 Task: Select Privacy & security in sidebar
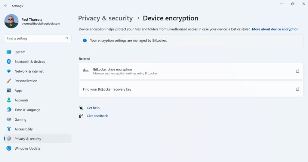click(x=28, y=139)
